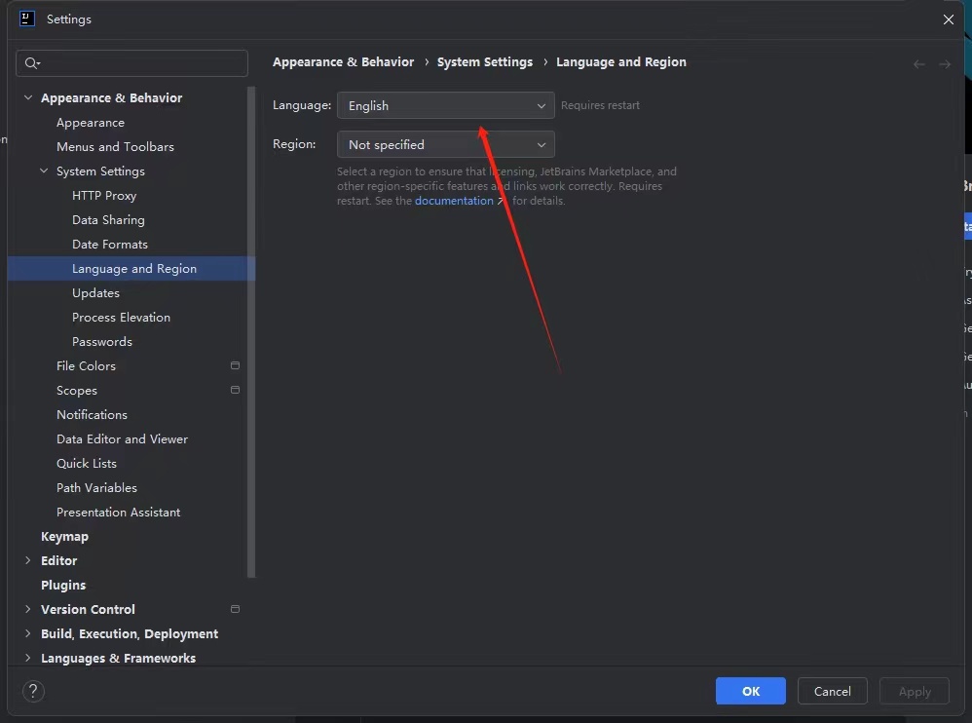This screenshot has height=723, width=972.
Task: Open Date Formats settings
Action: pyautogui.click(x=110, y=245)
